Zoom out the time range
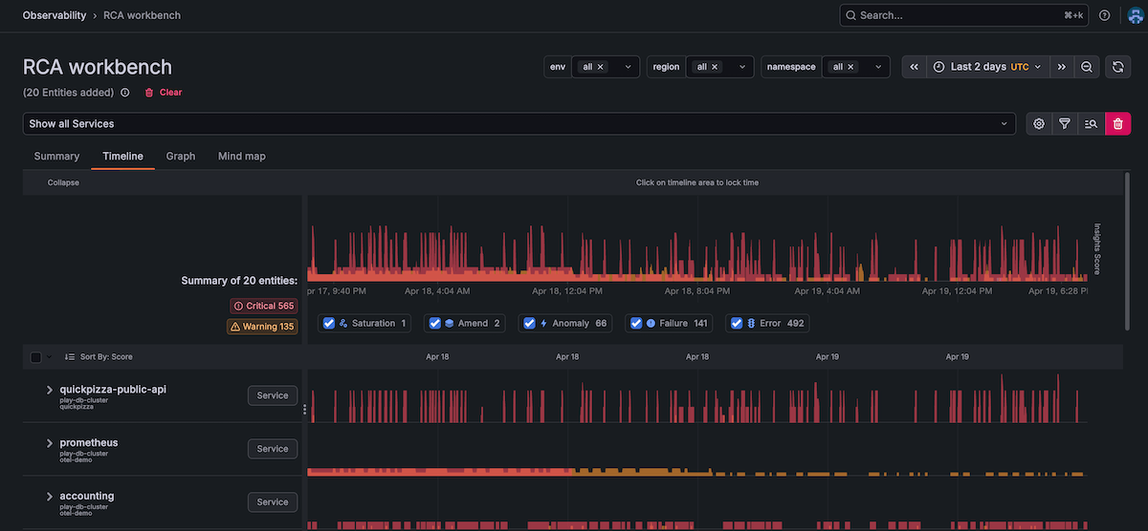Screen dimensions: 1148x531 point(1087,67)
